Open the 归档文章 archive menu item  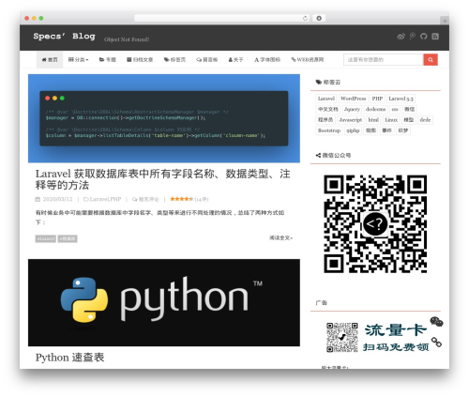click(140, 60)
